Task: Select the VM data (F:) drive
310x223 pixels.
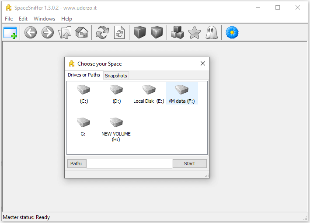Action: coord(182,93)
